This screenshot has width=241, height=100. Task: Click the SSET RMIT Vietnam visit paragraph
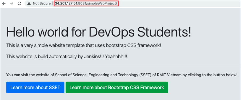tap(122, 75)
